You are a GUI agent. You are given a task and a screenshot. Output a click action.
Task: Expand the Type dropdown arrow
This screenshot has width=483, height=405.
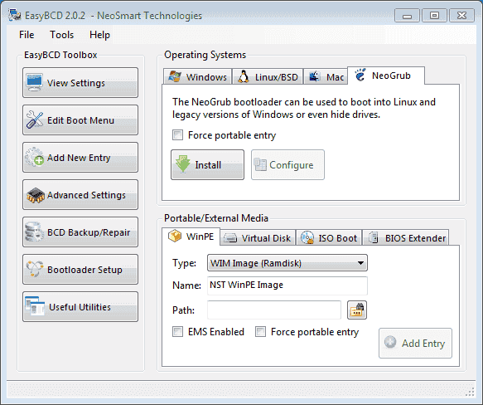click(360, 263)
